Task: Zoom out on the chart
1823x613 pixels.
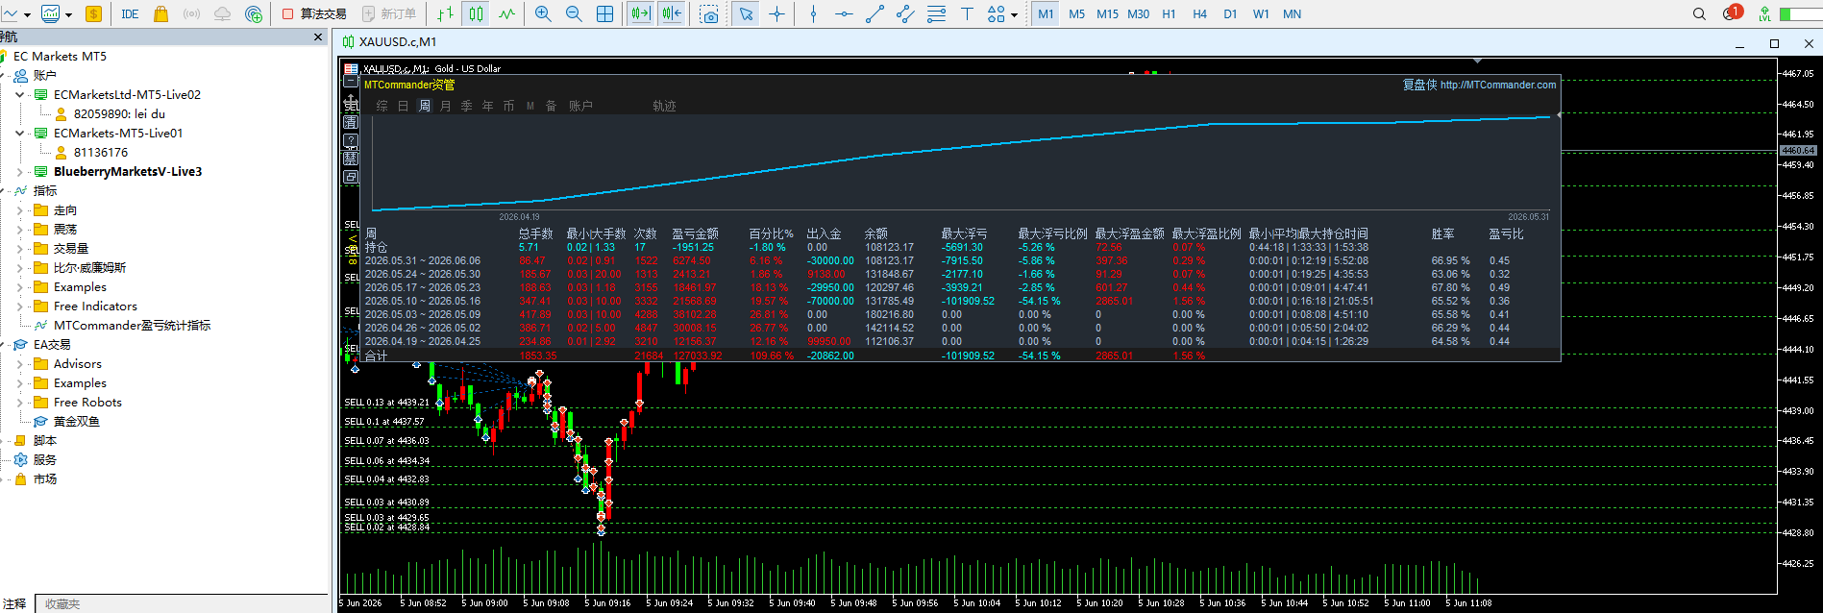Action: click(x=574, y=14)
